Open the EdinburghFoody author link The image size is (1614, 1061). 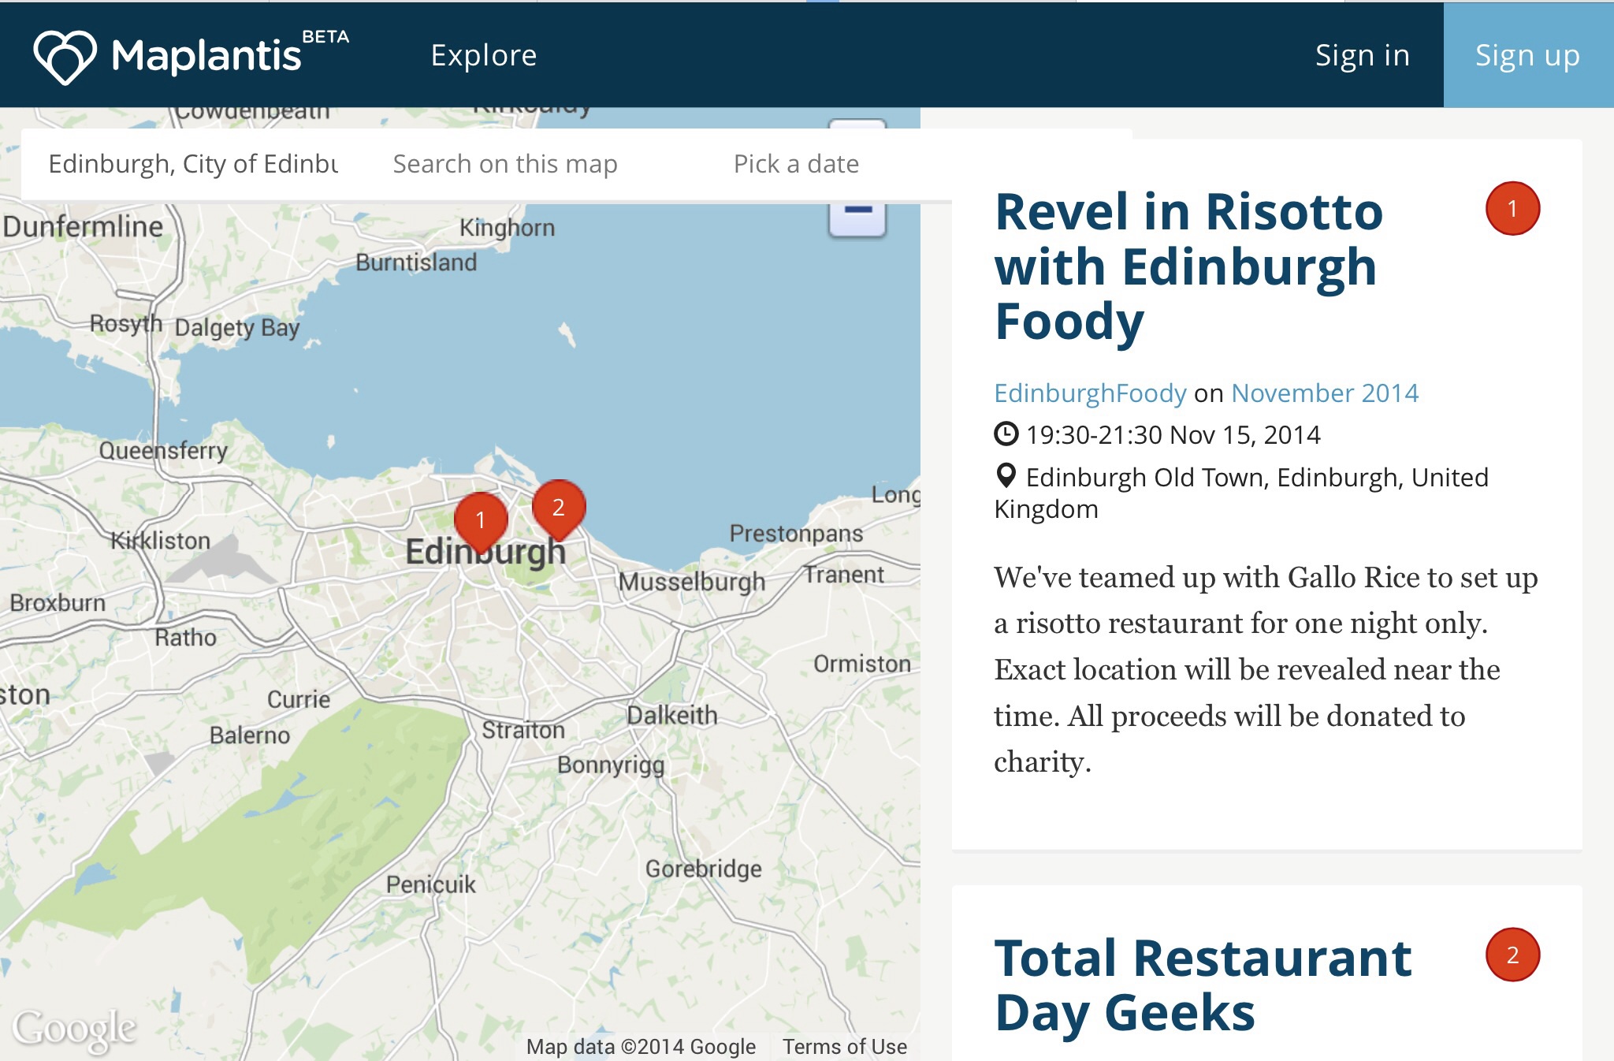click(x=1090, y=393)
